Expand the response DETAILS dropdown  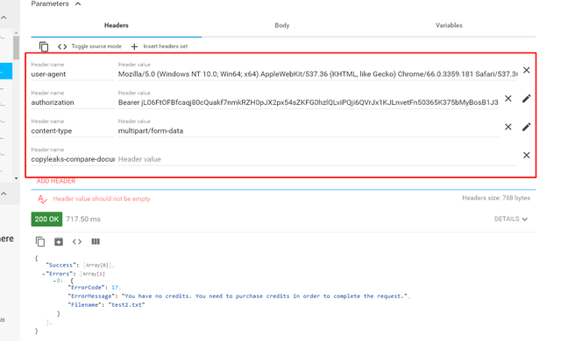[510, 219]
